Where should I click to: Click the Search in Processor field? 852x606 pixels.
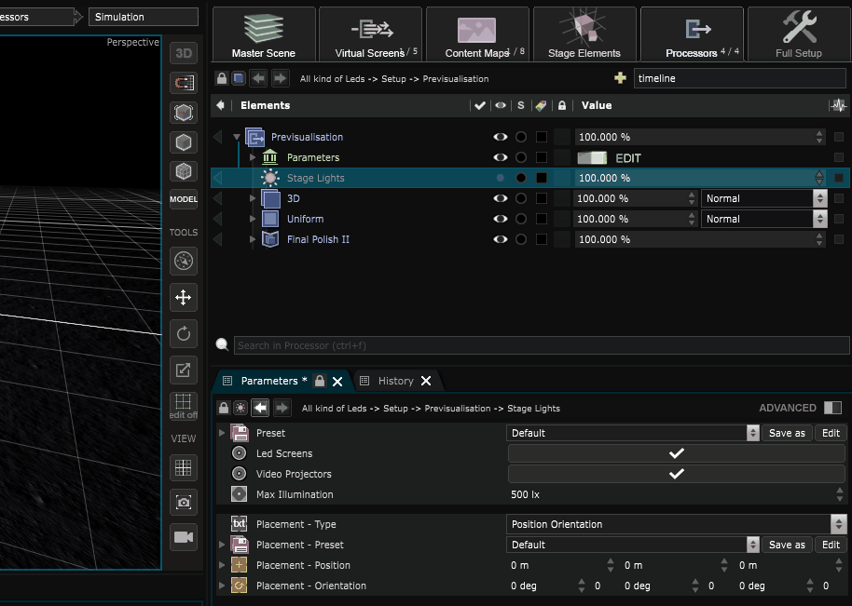pyautogui.click(x=542, y=345)
